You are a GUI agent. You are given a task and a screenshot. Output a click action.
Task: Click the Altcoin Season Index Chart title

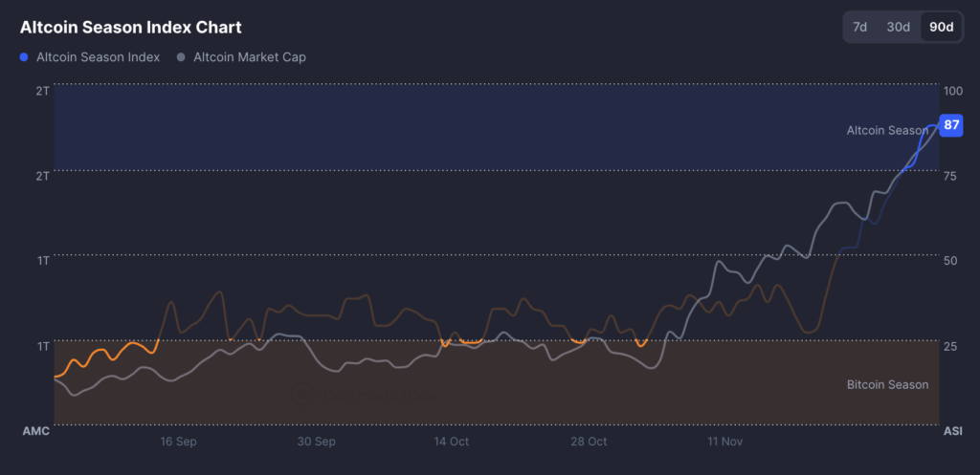click(130, 27)
